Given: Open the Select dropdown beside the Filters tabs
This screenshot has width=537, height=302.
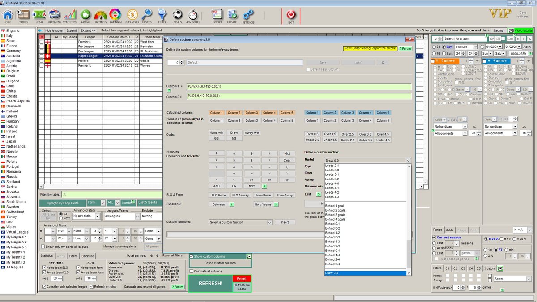Looking at the screenshot, I should pos(512,279).
